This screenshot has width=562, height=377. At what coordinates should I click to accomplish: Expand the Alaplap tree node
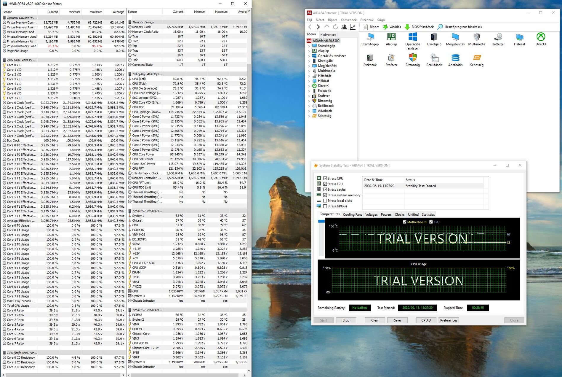point(309,51)
